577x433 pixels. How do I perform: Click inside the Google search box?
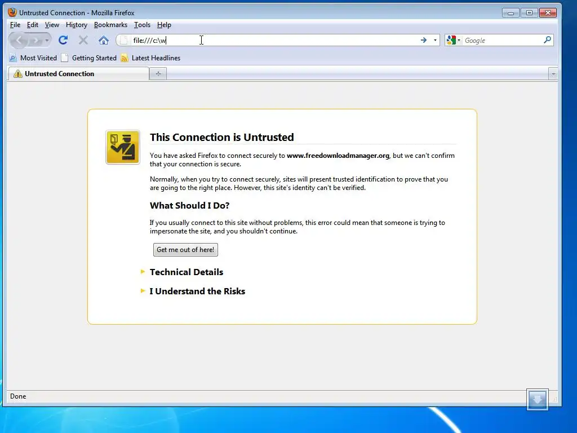(502, 40)
